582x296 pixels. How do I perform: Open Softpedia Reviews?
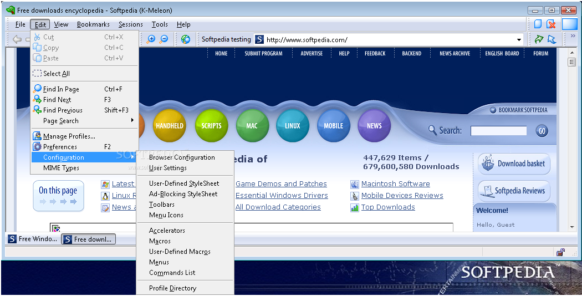click(x=514, y=191)
